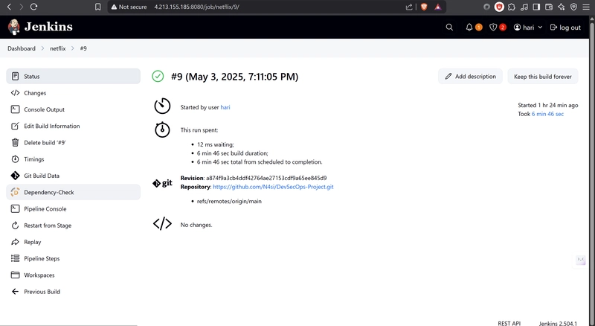
Task: Click the Delete build '#9' trash icon
Action: coord(16,143)
